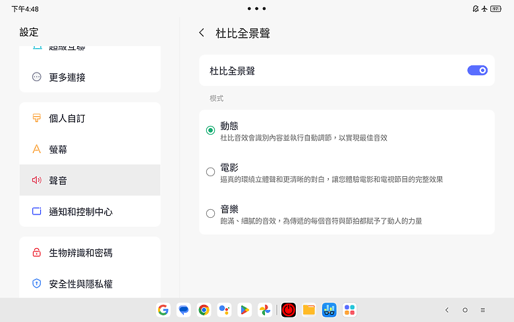Click the 個人自訂 paint roller icon
514x322 pixels.
[37, 118]
